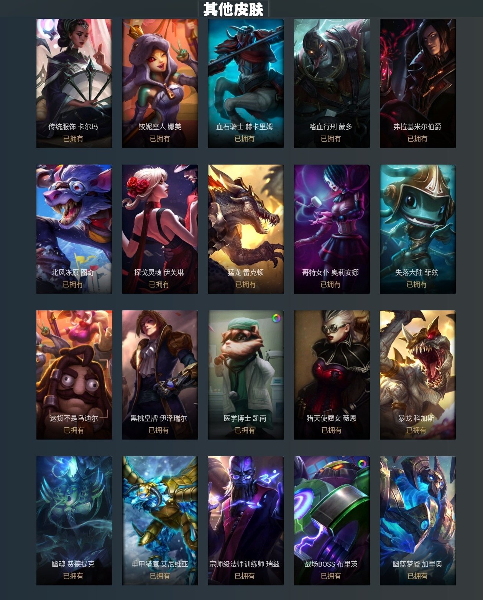The width and height of the screenshot is (483, 600).
Task: Choose the 重甲猎鹰 艾尼维亚 skin
Action: click(160, 521)
